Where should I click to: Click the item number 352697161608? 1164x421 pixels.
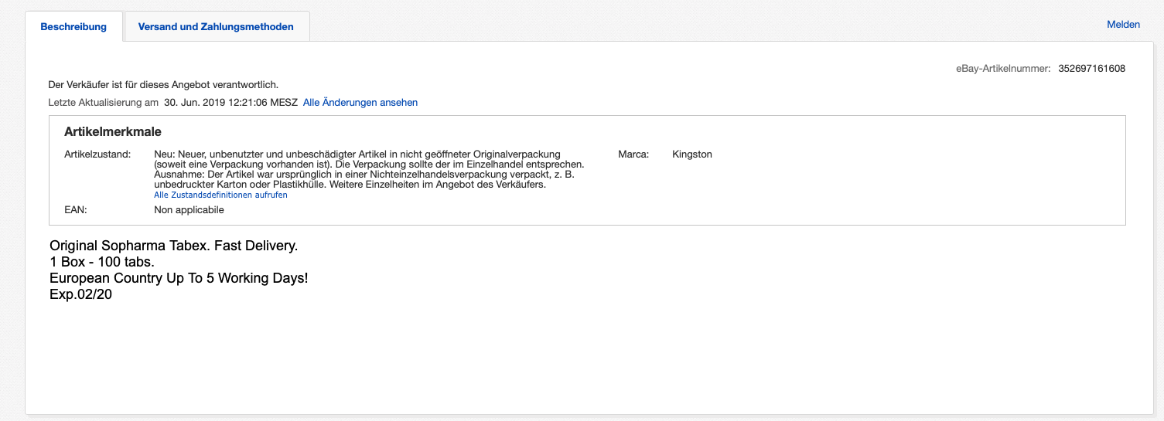[x=1091, y=69]
